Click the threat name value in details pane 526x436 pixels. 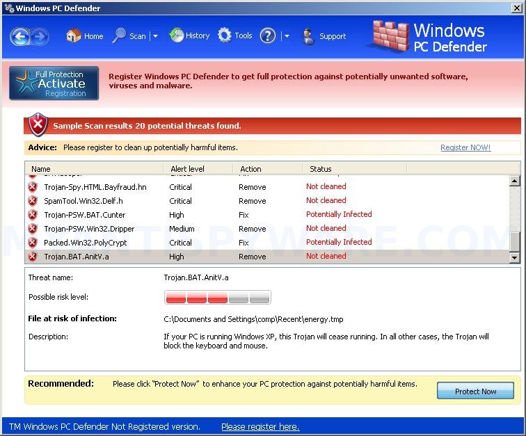196,277
